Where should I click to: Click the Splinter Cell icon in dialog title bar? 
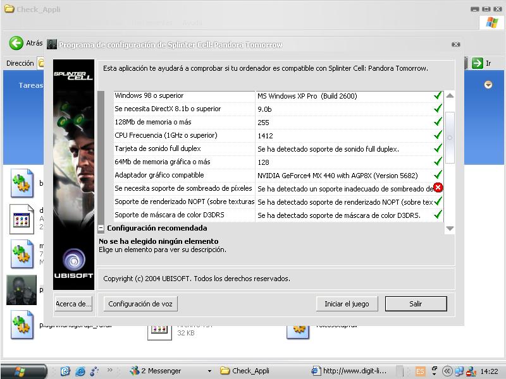[52, 44]
